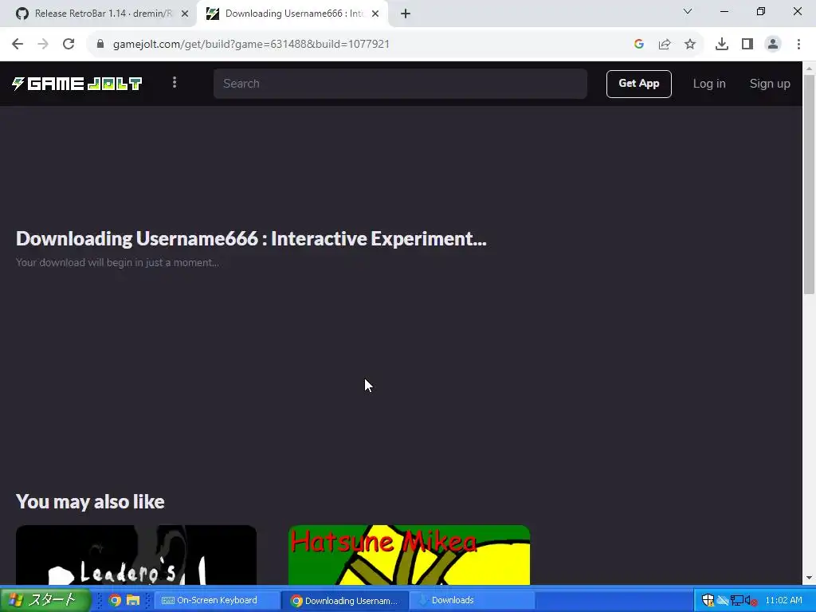The height and width of the screenshot is (612, 816).
Task: Switch to On-Screen Keyboard in taskbar
Action: coord(217,600)
